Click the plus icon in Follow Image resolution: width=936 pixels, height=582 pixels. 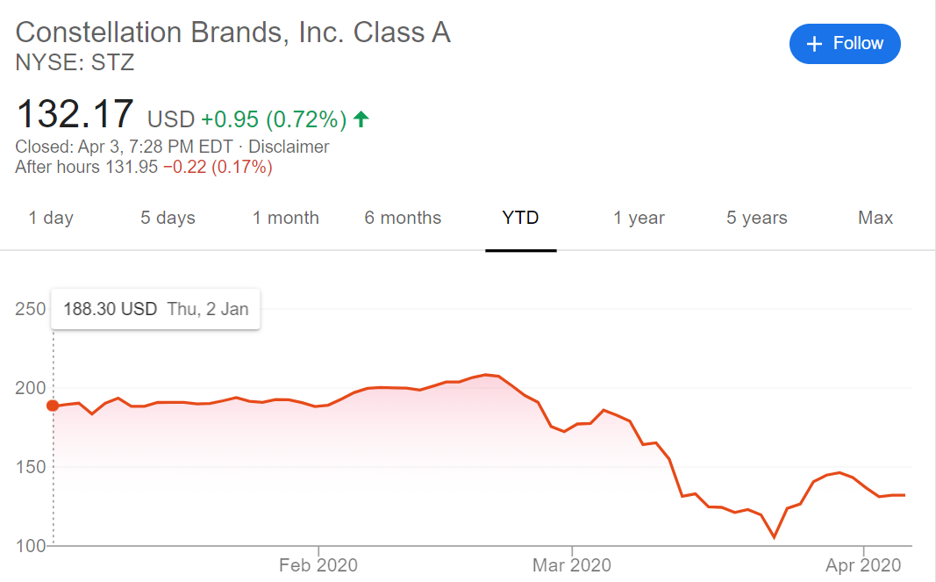(815, 44)
